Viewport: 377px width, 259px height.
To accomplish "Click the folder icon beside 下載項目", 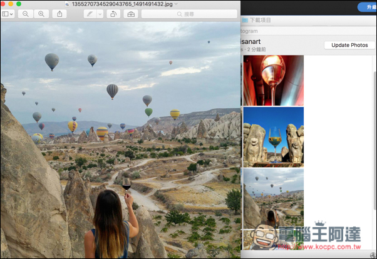I will pyautogui.click(x=244, y=20).
